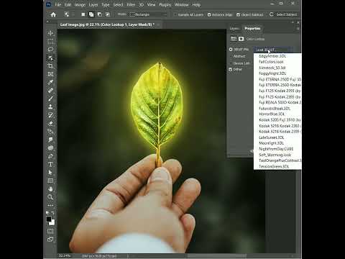The image size is (345, 259).
Task: Click the Add to Selection mode icon
Action: [91, 14]
